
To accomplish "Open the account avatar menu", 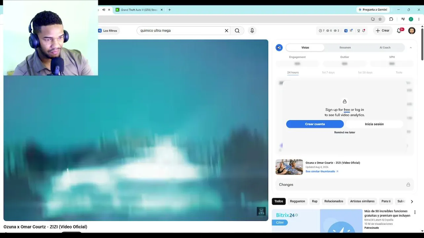I will (412, 30).
